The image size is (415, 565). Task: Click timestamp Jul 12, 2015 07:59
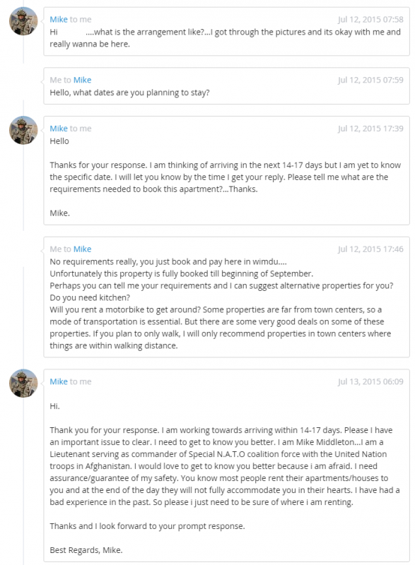[370, 80]
